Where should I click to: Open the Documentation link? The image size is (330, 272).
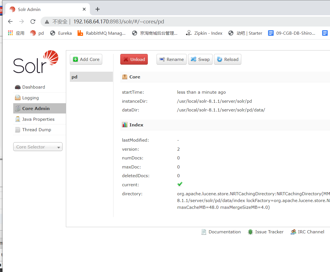(225, 232)
